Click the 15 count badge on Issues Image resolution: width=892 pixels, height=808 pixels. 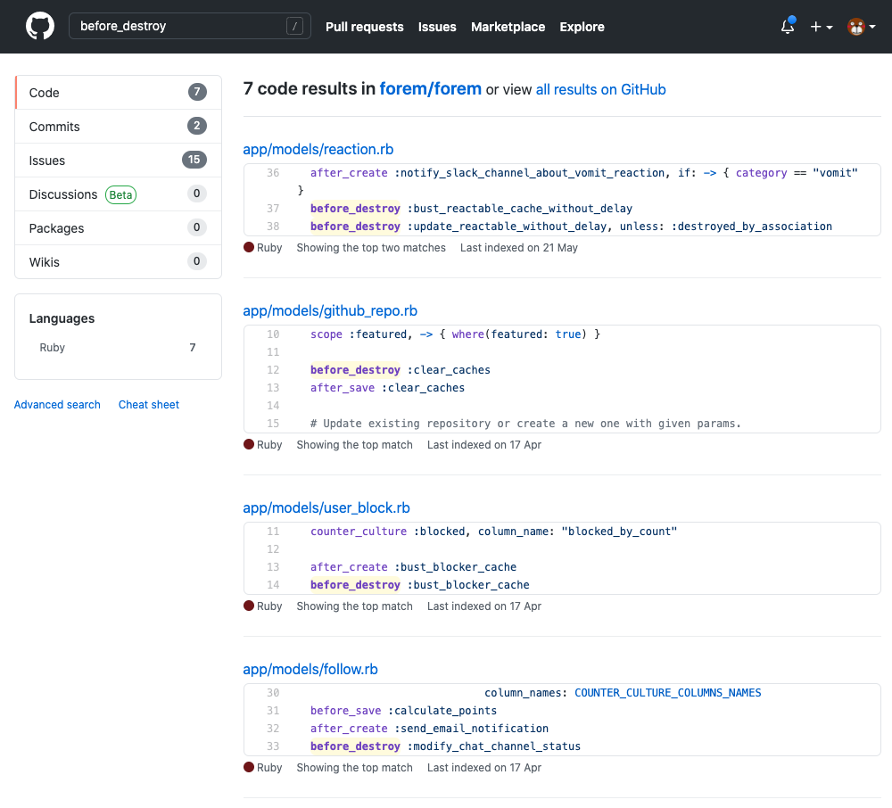(194, 160)
